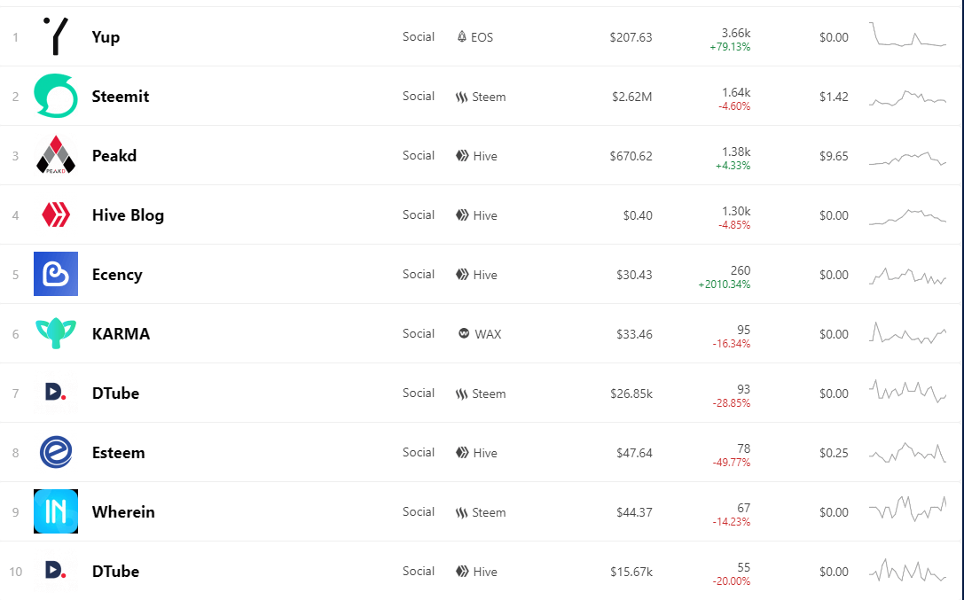The image size is (964, 600).
Task: Click the Ecency app title
Action: pos(117,275)
